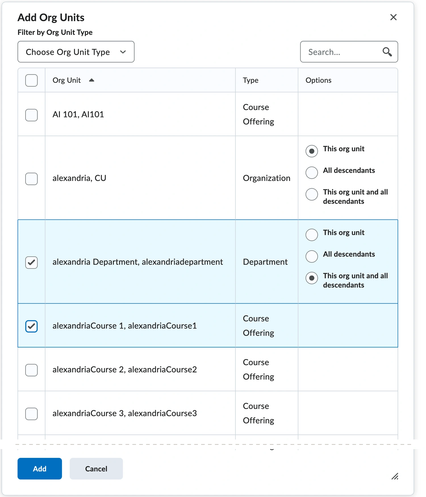Check the alexandriaCourse 2 checkbox
The height and width of the screenshot is (497, 426).
tap(32, 370)
